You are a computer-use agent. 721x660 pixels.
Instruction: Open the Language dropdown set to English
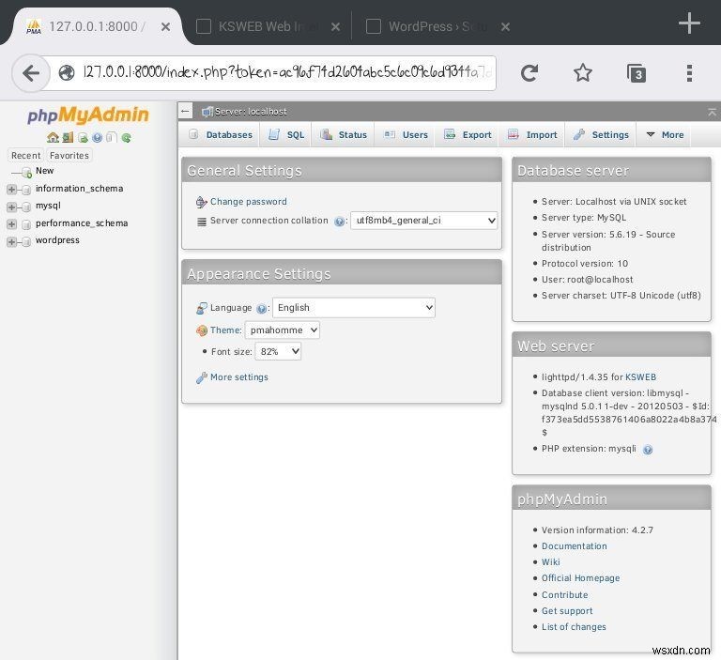[354, 307]
